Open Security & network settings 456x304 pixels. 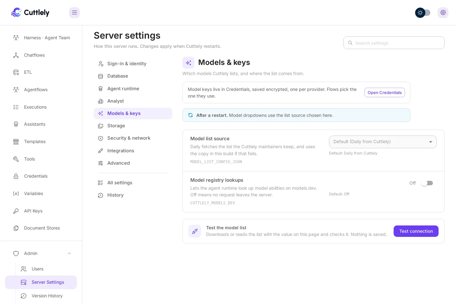pyautogui.click(x=133, y=138)
